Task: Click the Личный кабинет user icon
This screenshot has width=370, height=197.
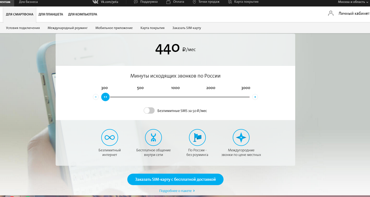Action: coord(331,13)
